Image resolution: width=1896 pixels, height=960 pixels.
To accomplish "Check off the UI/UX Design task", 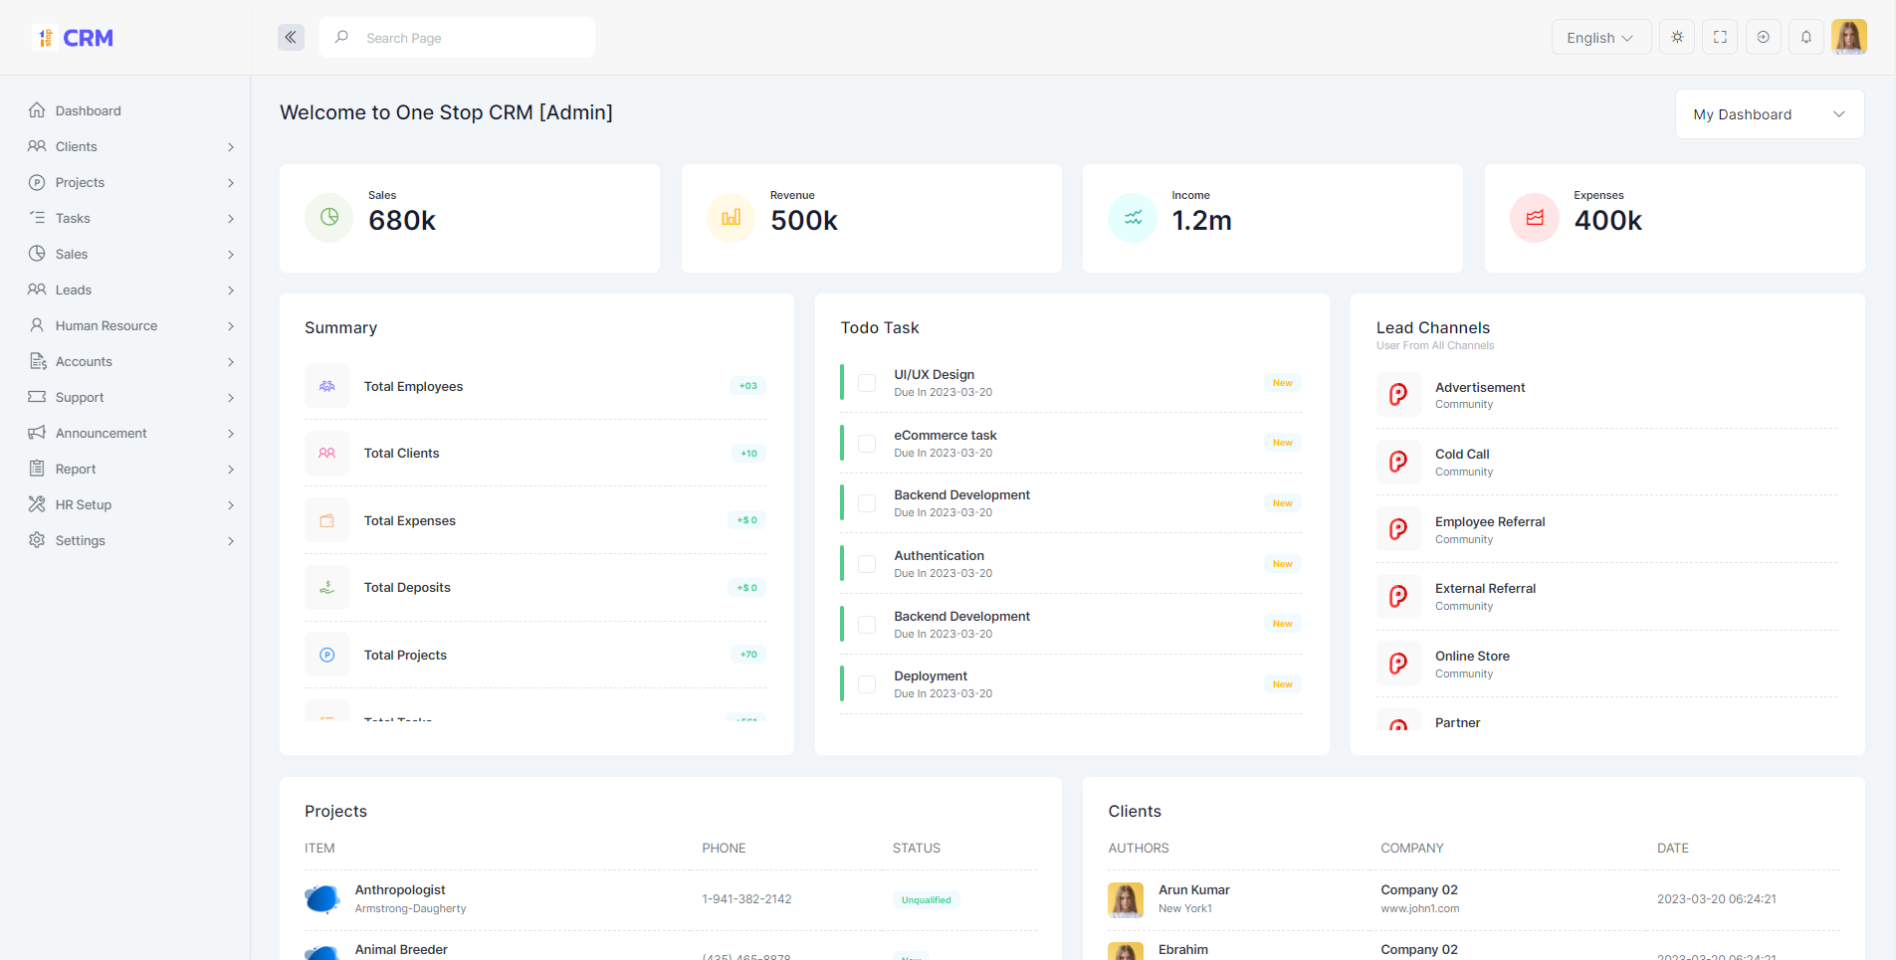I will tap(866, 382).
